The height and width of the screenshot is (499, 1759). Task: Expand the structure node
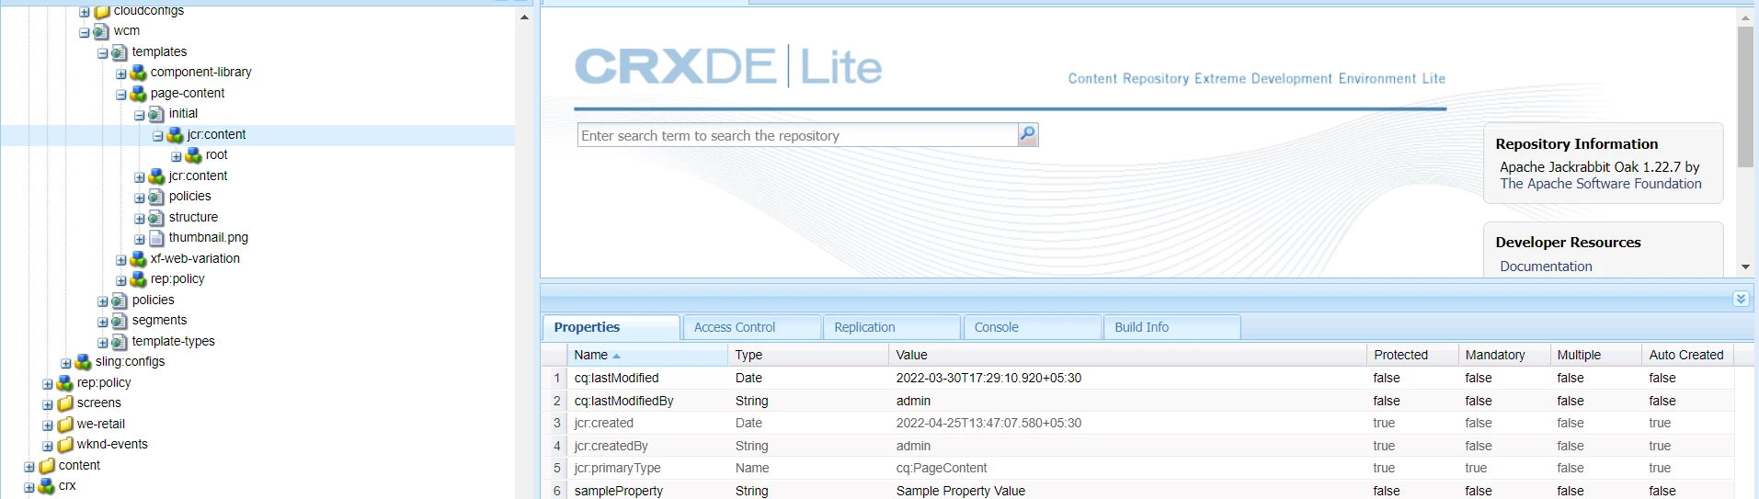[139, 219]
